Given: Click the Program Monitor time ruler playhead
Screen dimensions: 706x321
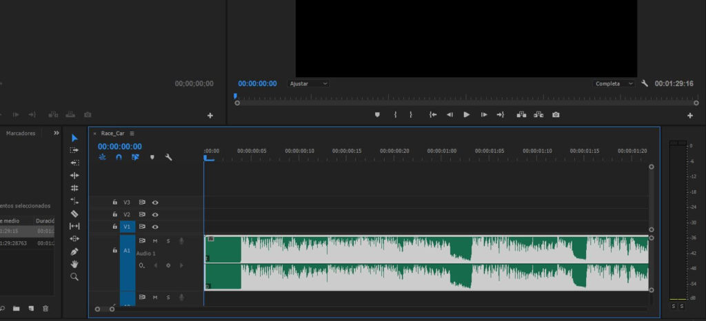Looking at the screenshot, I should tap(235, 96).
